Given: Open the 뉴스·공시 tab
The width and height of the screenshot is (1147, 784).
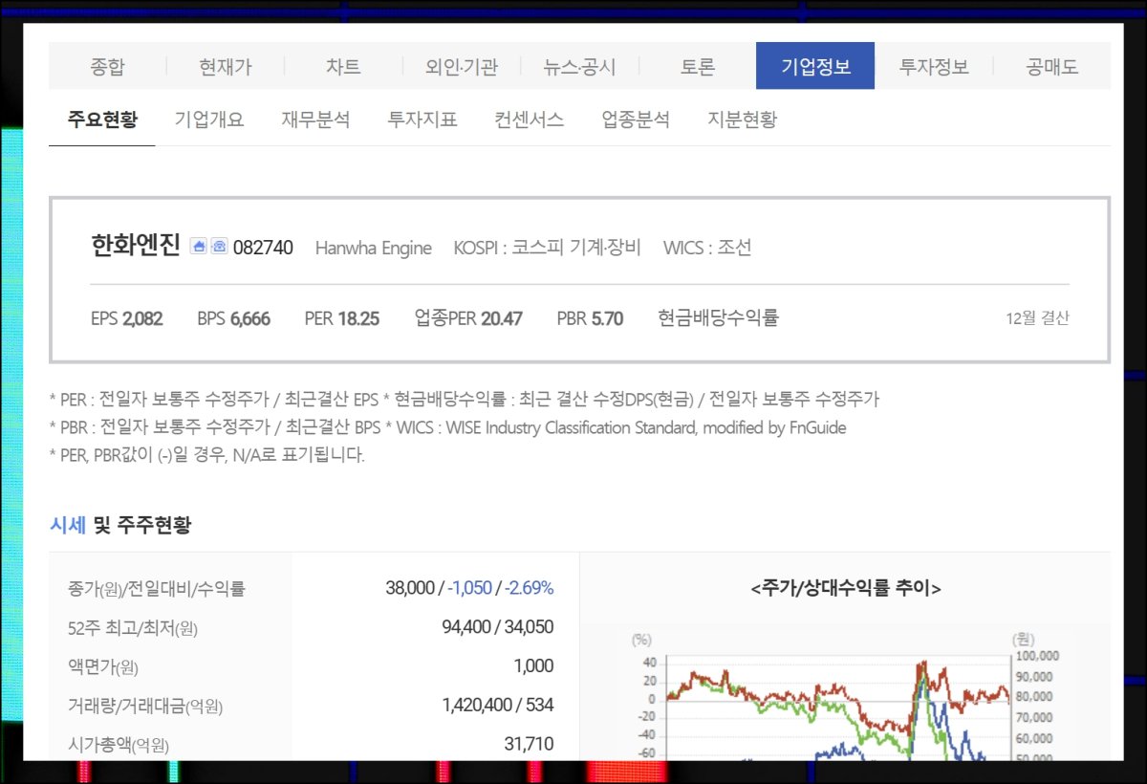Looking at the screenshot, I should 579,67.
